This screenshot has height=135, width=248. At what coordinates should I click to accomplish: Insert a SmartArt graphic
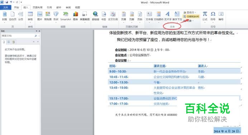point(66,16)
